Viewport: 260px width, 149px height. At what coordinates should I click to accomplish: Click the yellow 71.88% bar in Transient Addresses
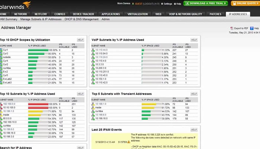pos(149,104)
